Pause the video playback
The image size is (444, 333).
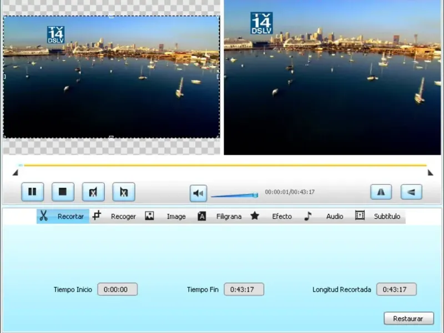coord(33,192)
